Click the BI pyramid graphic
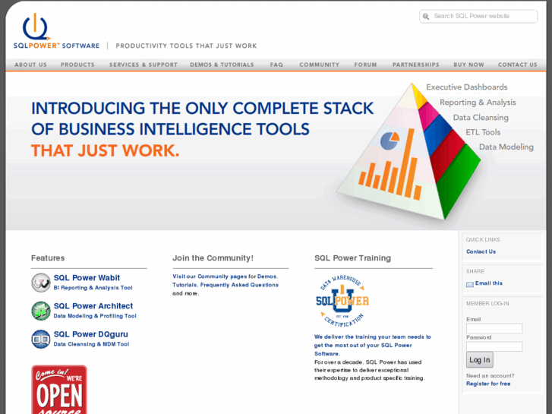 pos(408,151)
